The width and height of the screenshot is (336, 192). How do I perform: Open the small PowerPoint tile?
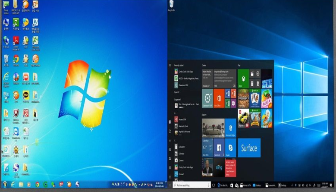tap(233, 94)
